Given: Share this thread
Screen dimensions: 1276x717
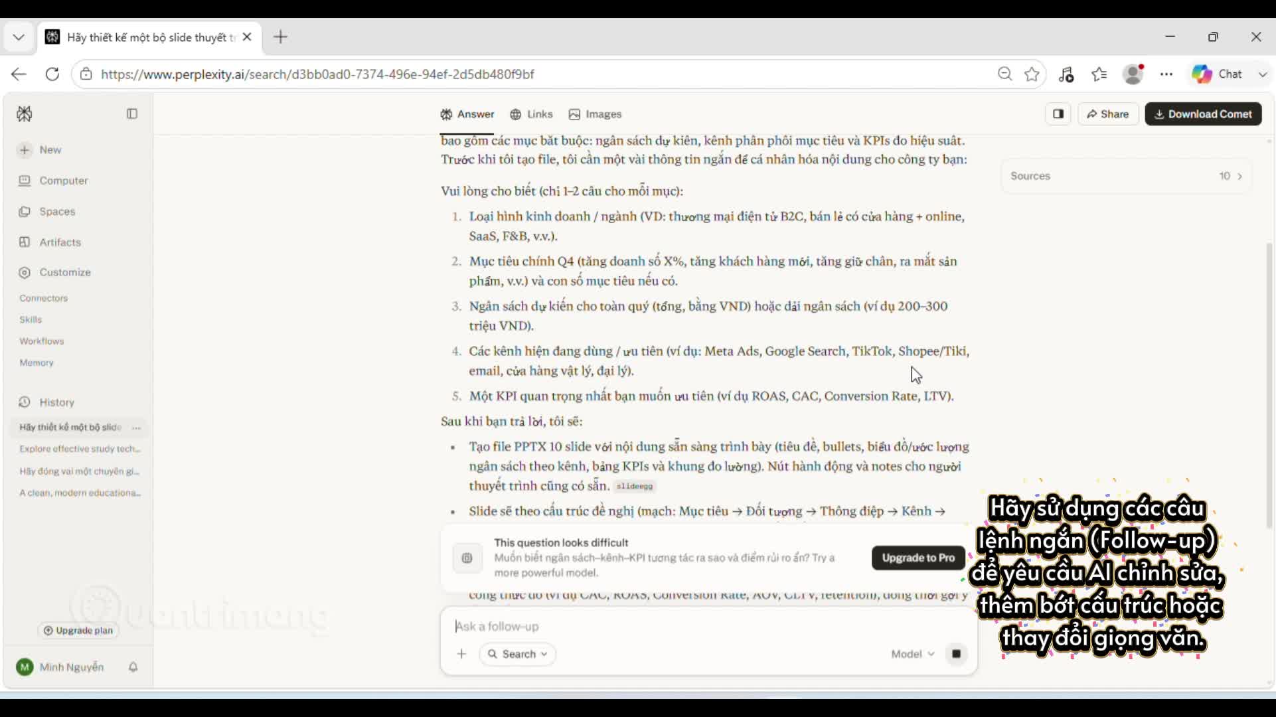Looking at the screenshot, I should pos(1108,114).
